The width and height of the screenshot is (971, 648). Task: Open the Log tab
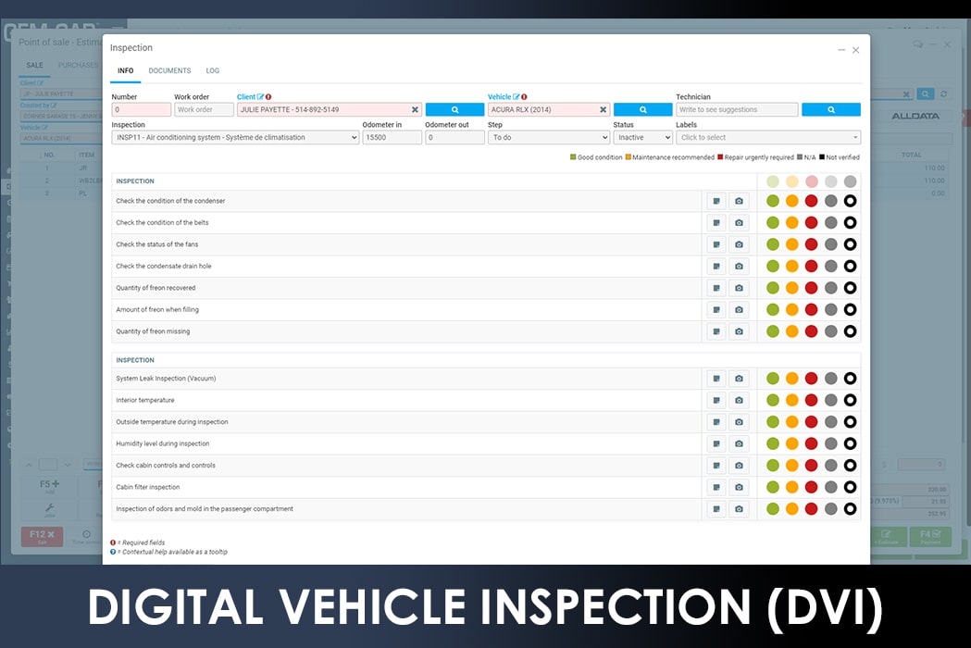(x=213, y=70)
